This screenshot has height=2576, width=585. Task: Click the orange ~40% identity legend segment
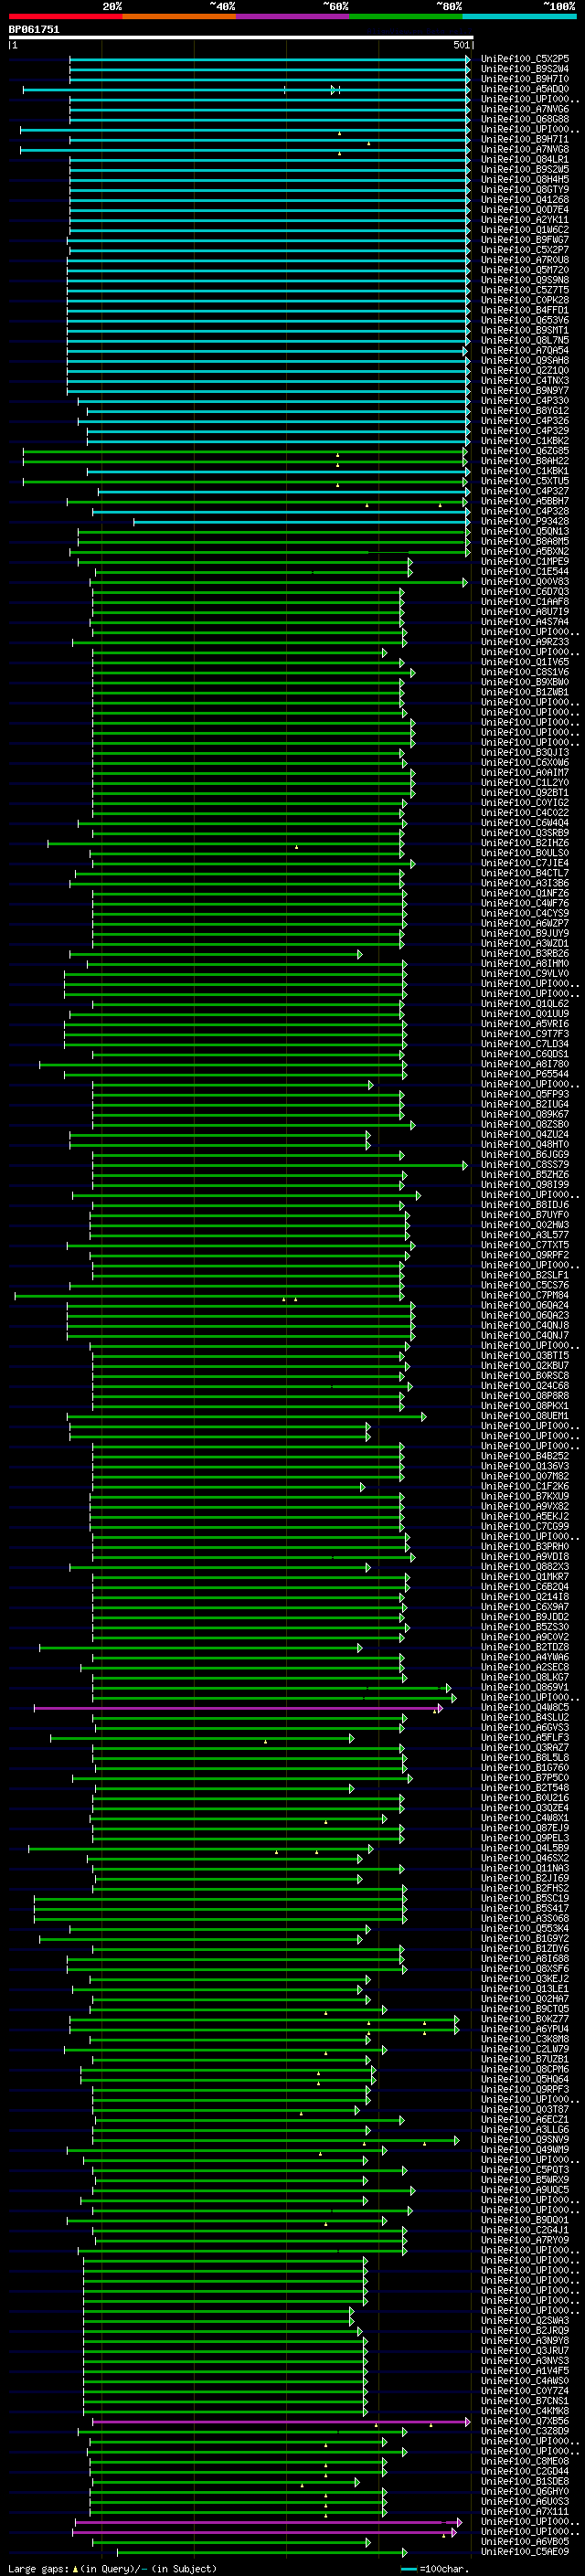click(179, 16)
